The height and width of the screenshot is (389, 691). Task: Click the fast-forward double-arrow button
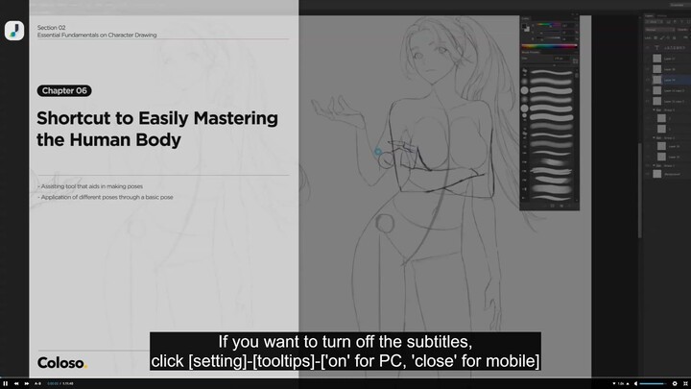pyautogui.click(x=27, y=383)
